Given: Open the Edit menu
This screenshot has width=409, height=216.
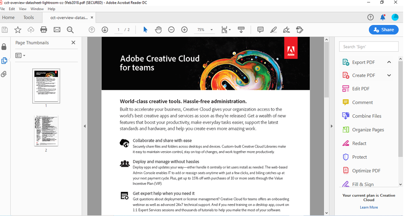Looking at the screenshot, I should pos(12,9).
